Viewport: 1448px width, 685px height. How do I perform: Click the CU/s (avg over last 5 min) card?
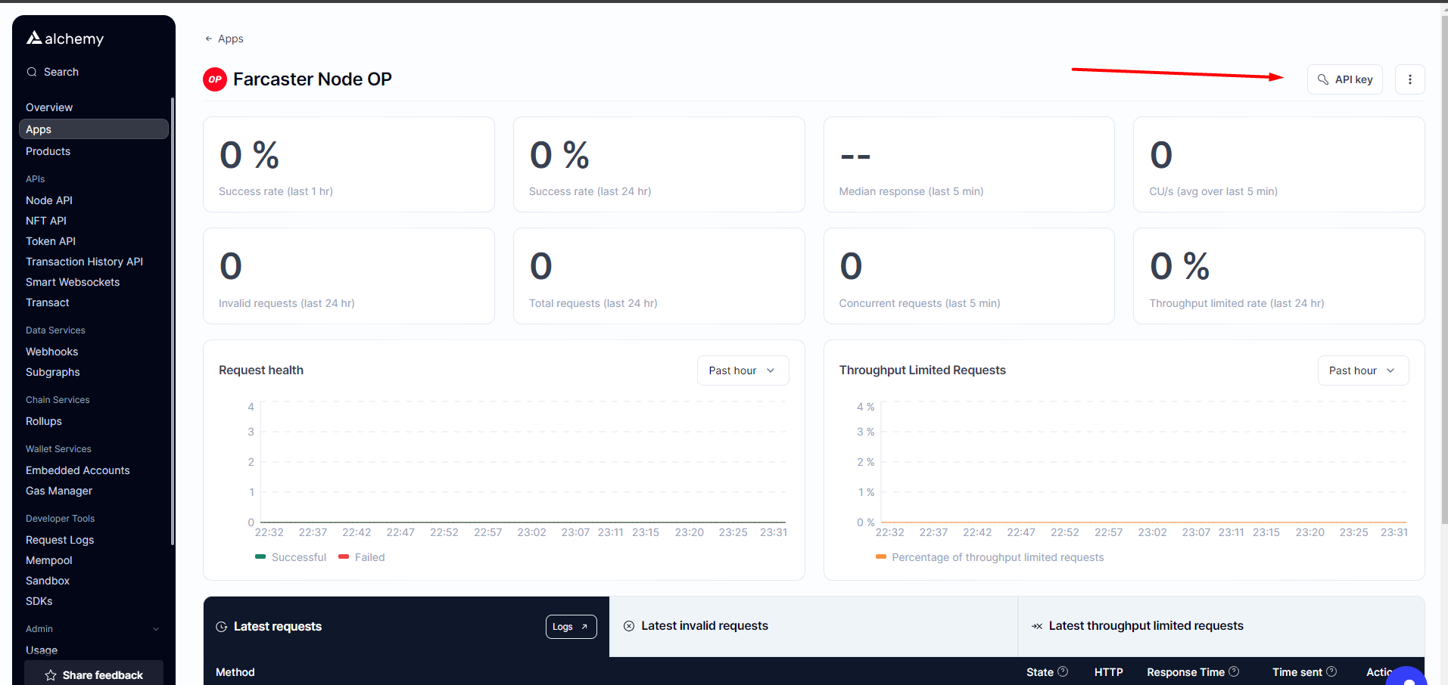1279,164
